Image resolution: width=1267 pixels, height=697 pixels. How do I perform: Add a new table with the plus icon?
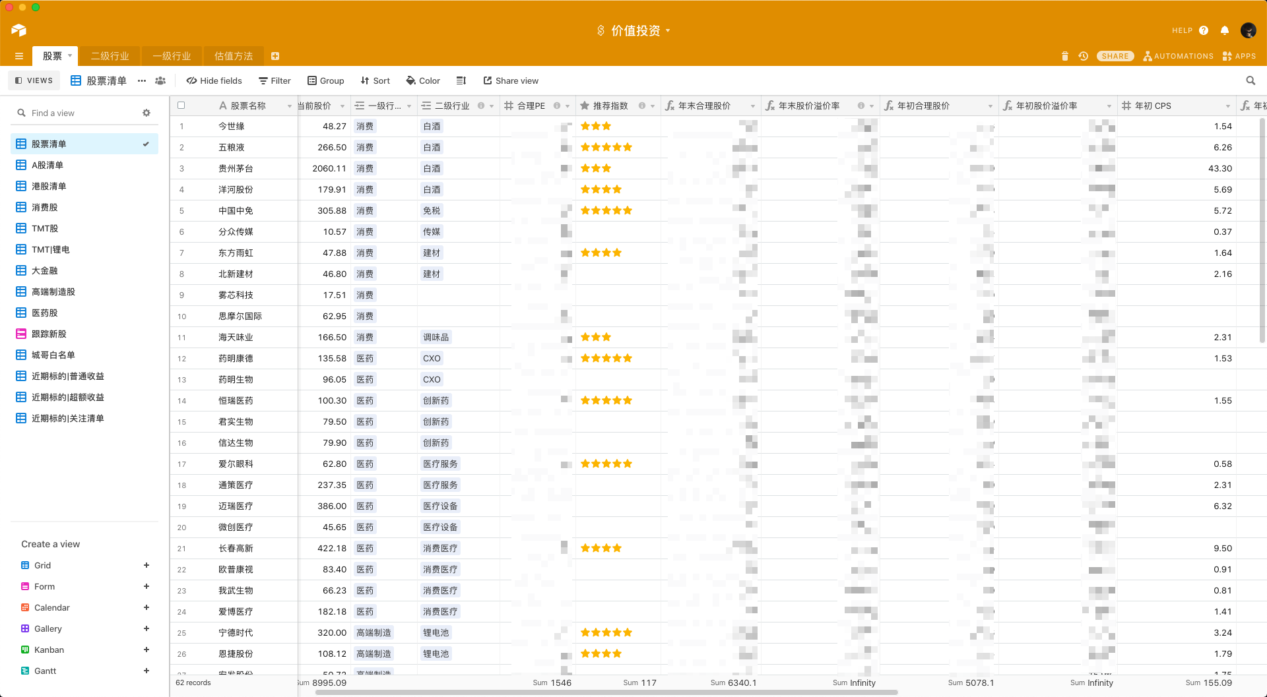(275, 57)
